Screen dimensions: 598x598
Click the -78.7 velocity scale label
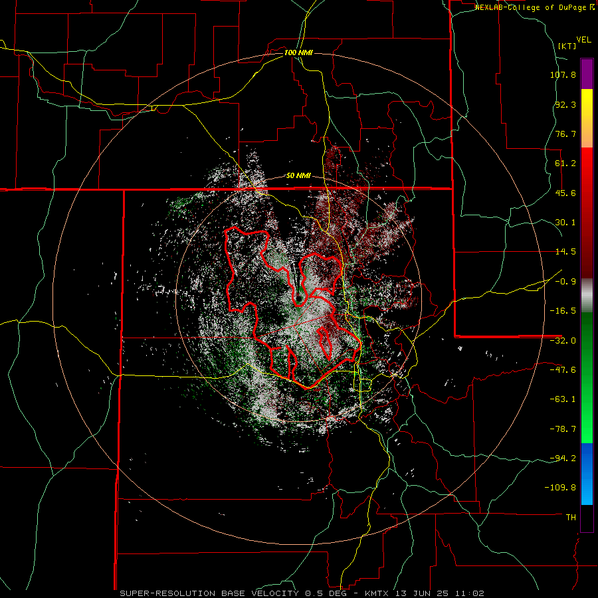click(563, 429)
